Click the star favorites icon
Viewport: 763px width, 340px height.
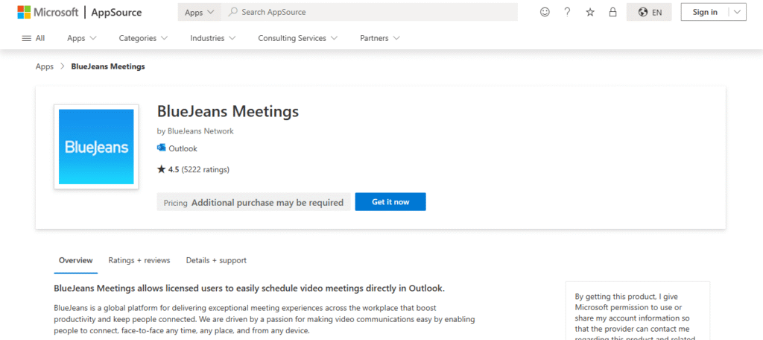tap(590, 12)
